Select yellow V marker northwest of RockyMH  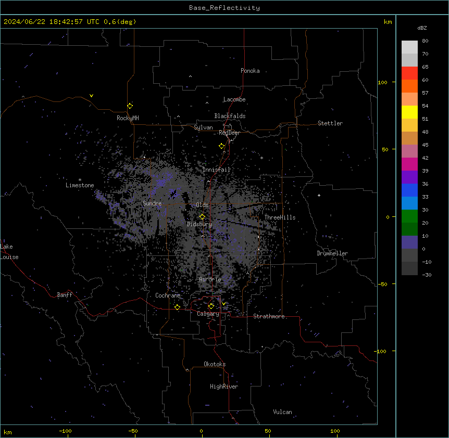[91, 96]
